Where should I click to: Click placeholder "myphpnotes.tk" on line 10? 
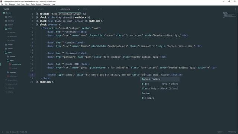pos(118,46)
